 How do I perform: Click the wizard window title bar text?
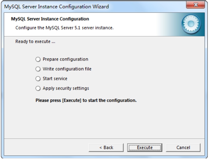coord(56,7)
